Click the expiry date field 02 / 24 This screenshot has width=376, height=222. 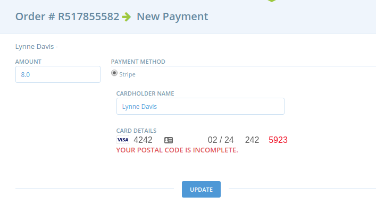click(x=221, y=140)
